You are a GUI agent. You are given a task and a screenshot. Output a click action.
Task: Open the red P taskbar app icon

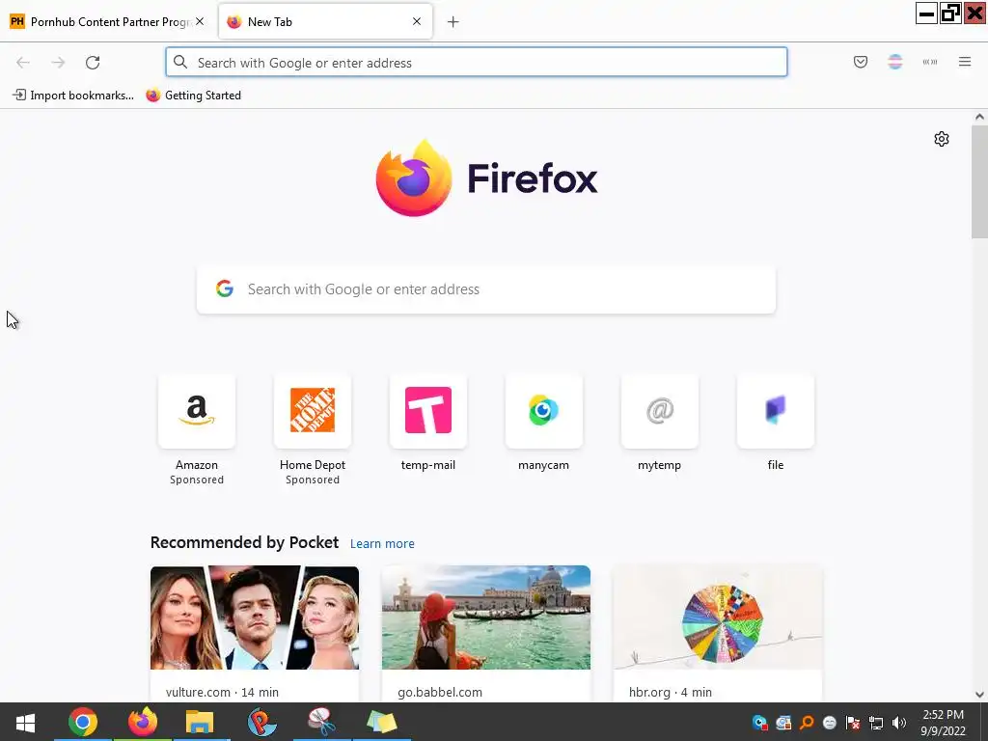pyautogui.click(x=261, y=722)
